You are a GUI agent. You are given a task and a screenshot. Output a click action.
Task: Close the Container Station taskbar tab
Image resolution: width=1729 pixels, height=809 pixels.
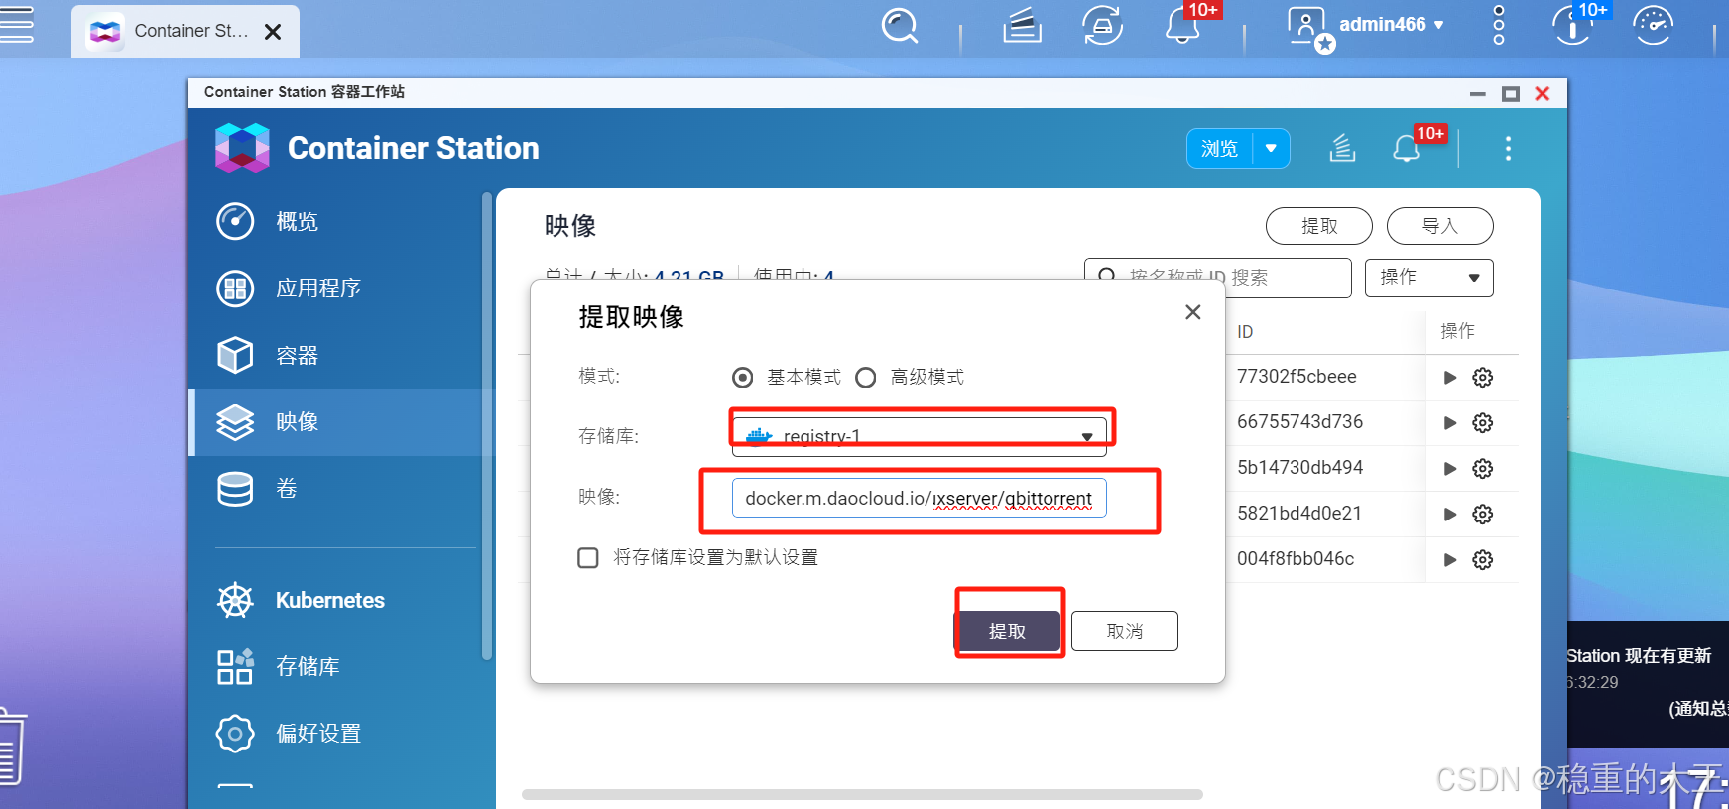[273, 32]
